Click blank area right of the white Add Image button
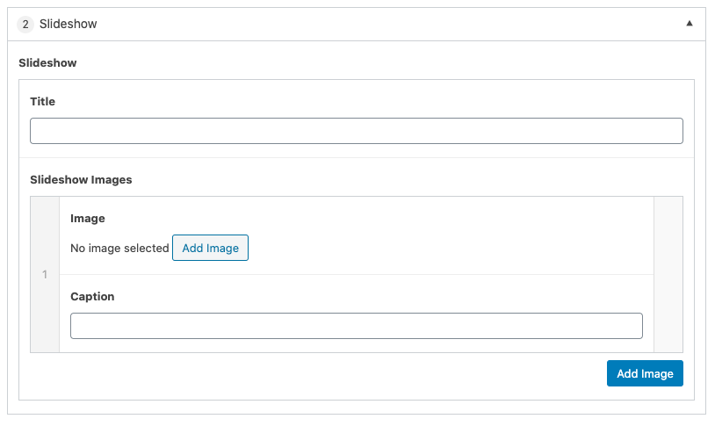715x426 pixels. coord(439,249)
